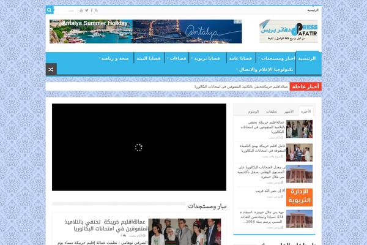367x245 pixels.
Task: Click the Dafatir Press site logo
Action: point(288,31)
